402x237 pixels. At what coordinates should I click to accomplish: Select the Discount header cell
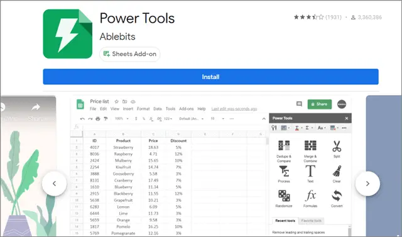178,141
